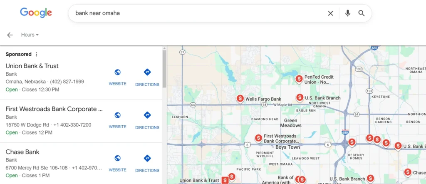Go back using the left arrow
Viewport: 426px width, 184px height.
(x=10, y=35)
